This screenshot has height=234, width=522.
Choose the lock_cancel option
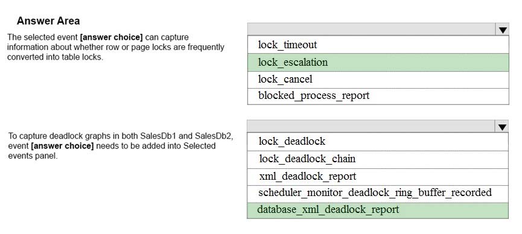(x=378, y=80)
